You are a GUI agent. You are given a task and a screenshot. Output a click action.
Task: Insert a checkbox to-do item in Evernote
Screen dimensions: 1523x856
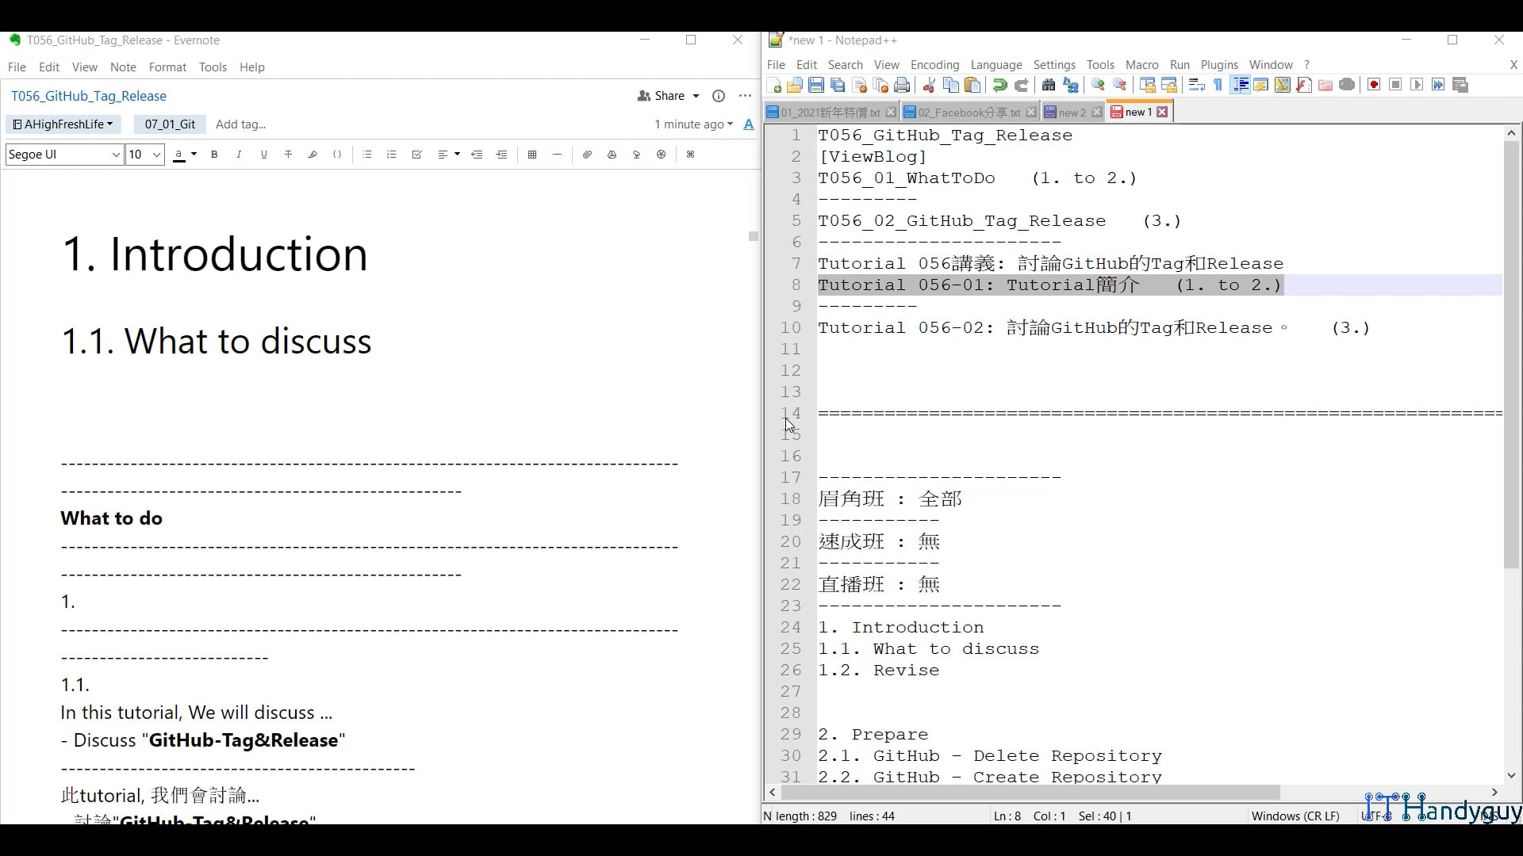[416, 155]
